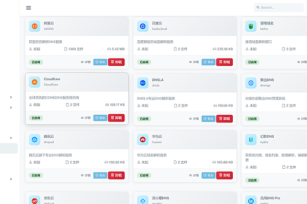Click the 5.42 MB size value
Screen dimensions: 307x204
coord(116,49)
